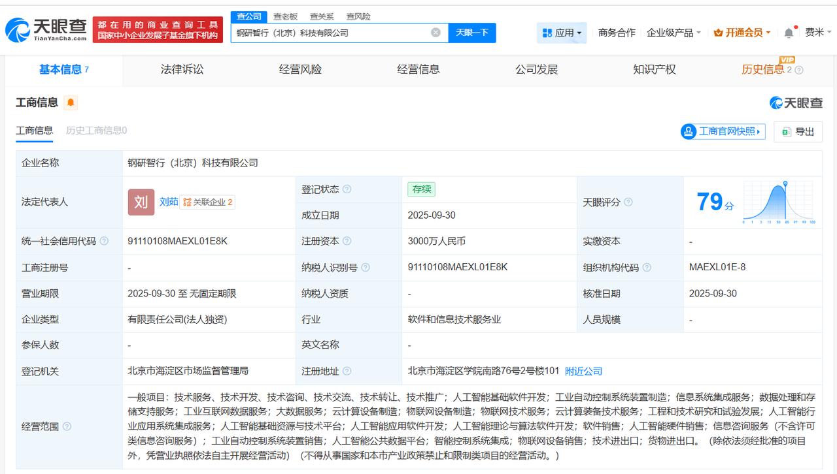Clear the search box with X icon
Viewport: 837px width, 474px height.
click(436, 33)
